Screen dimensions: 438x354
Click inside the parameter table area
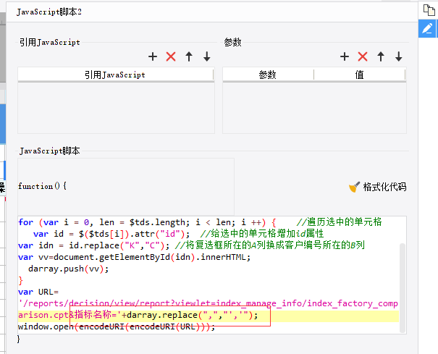click(x=314, y=108)
